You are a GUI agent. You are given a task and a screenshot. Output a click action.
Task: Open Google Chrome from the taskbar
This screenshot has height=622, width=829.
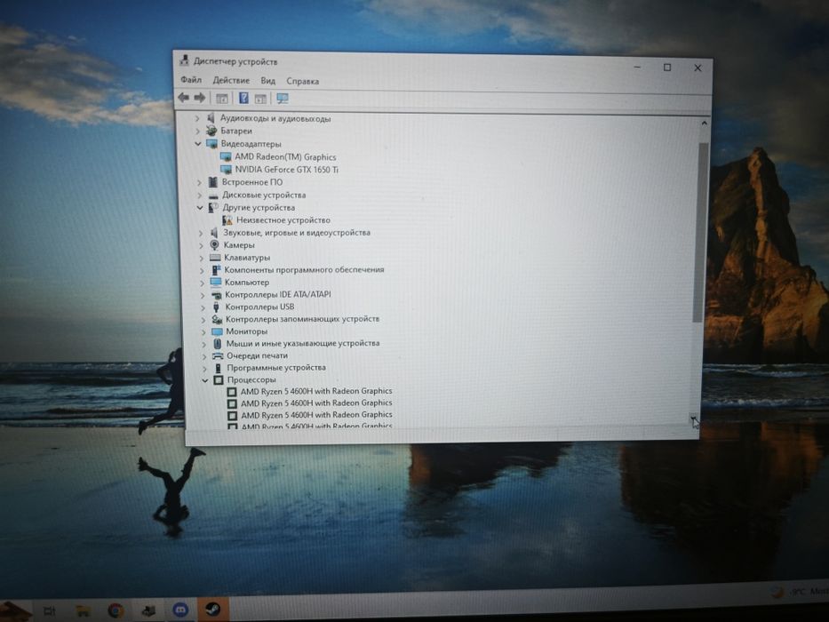(x=116, y=610)
